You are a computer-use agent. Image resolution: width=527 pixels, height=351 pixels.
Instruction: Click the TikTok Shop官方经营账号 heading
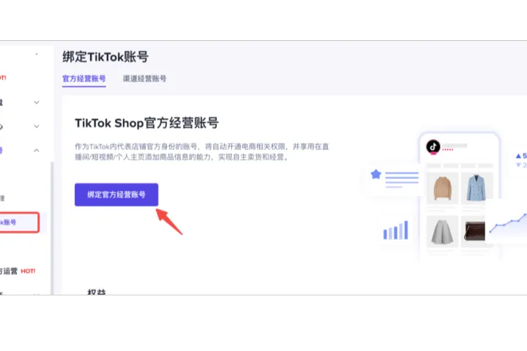(147, 123)
